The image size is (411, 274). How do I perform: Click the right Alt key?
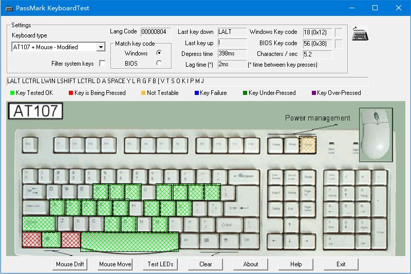[x=188, y=241]
